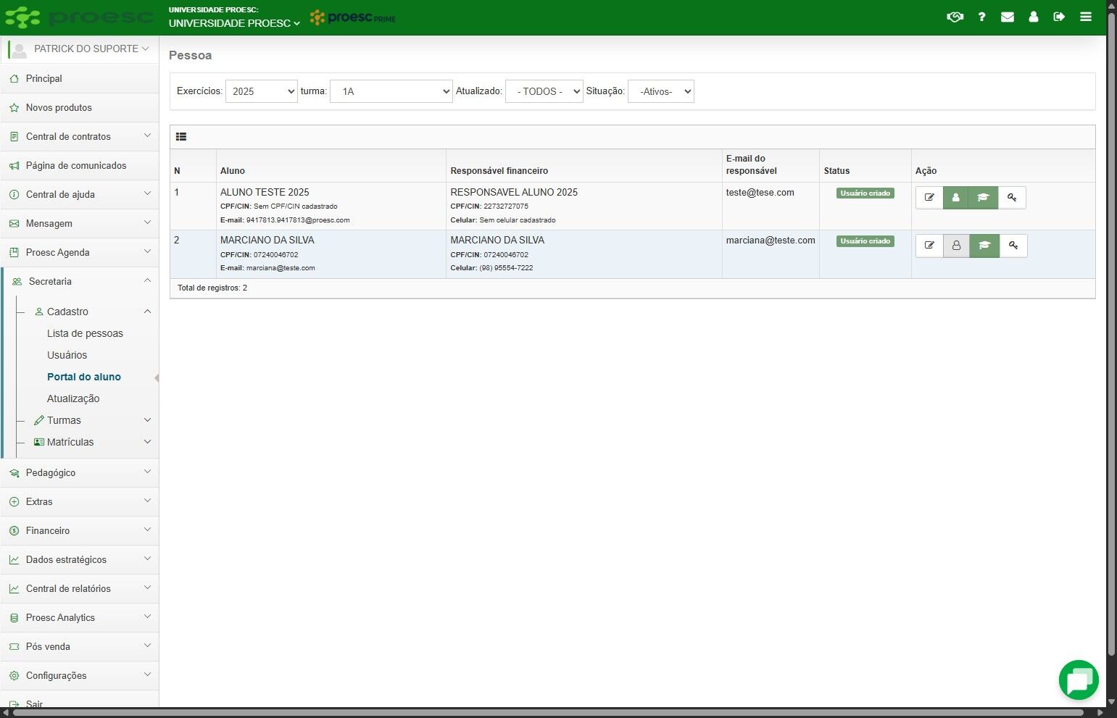This screenshot has height=718, width=1117.
Task: Expand Proesc Analytics menu
Action: coord(80,617)
